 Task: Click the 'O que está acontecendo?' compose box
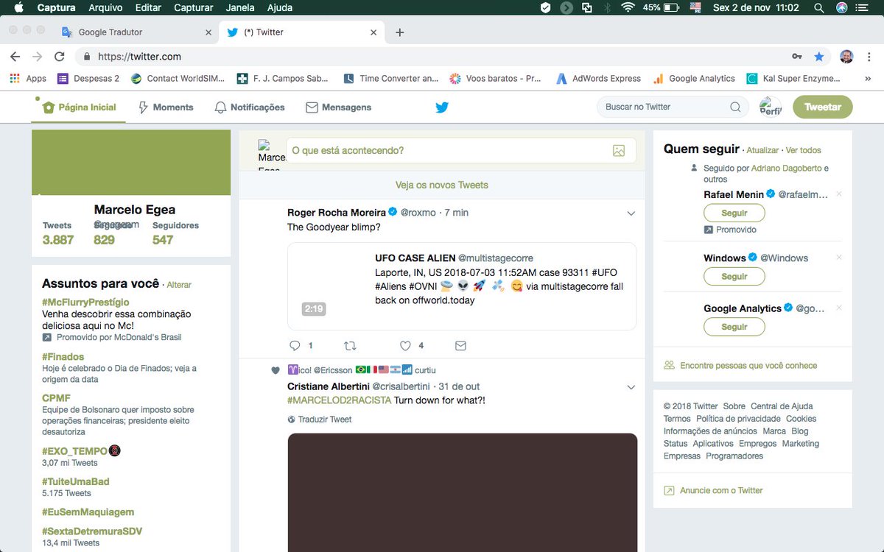460,150
